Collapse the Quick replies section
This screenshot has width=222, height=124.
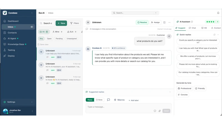218,35
